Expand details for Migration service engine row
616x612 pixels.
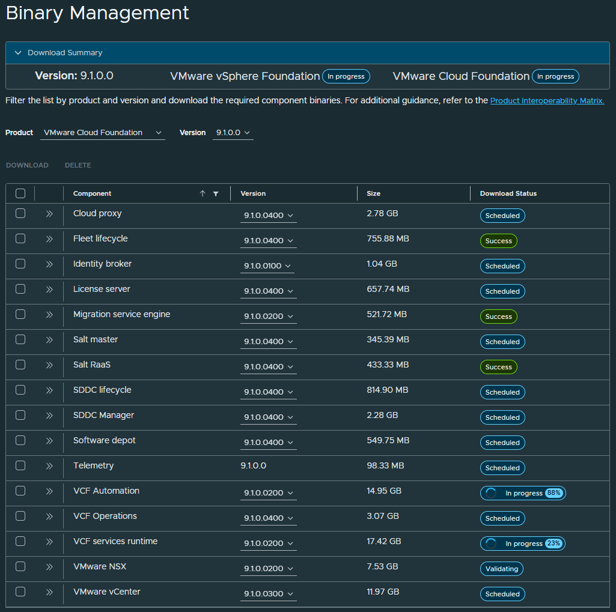click(x=49, y=315)
